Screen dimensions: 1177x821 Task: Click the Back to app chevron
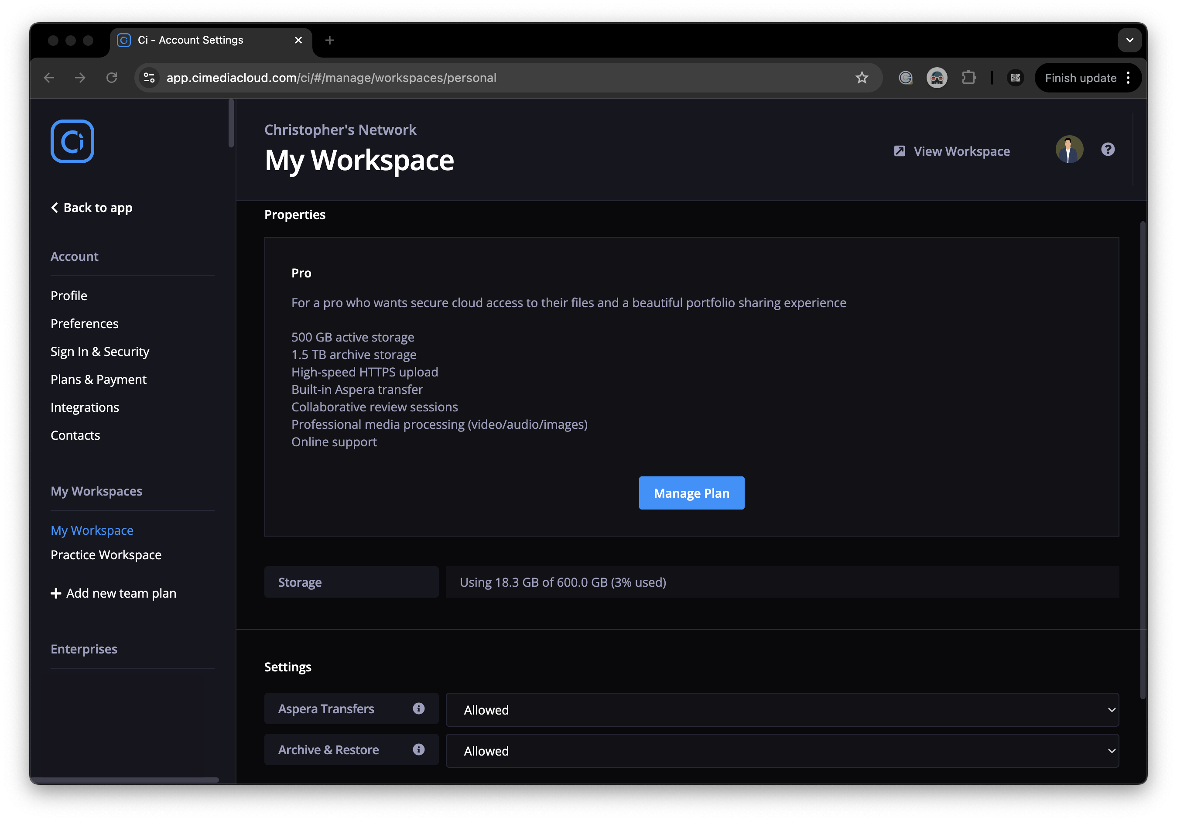[55, 207]
